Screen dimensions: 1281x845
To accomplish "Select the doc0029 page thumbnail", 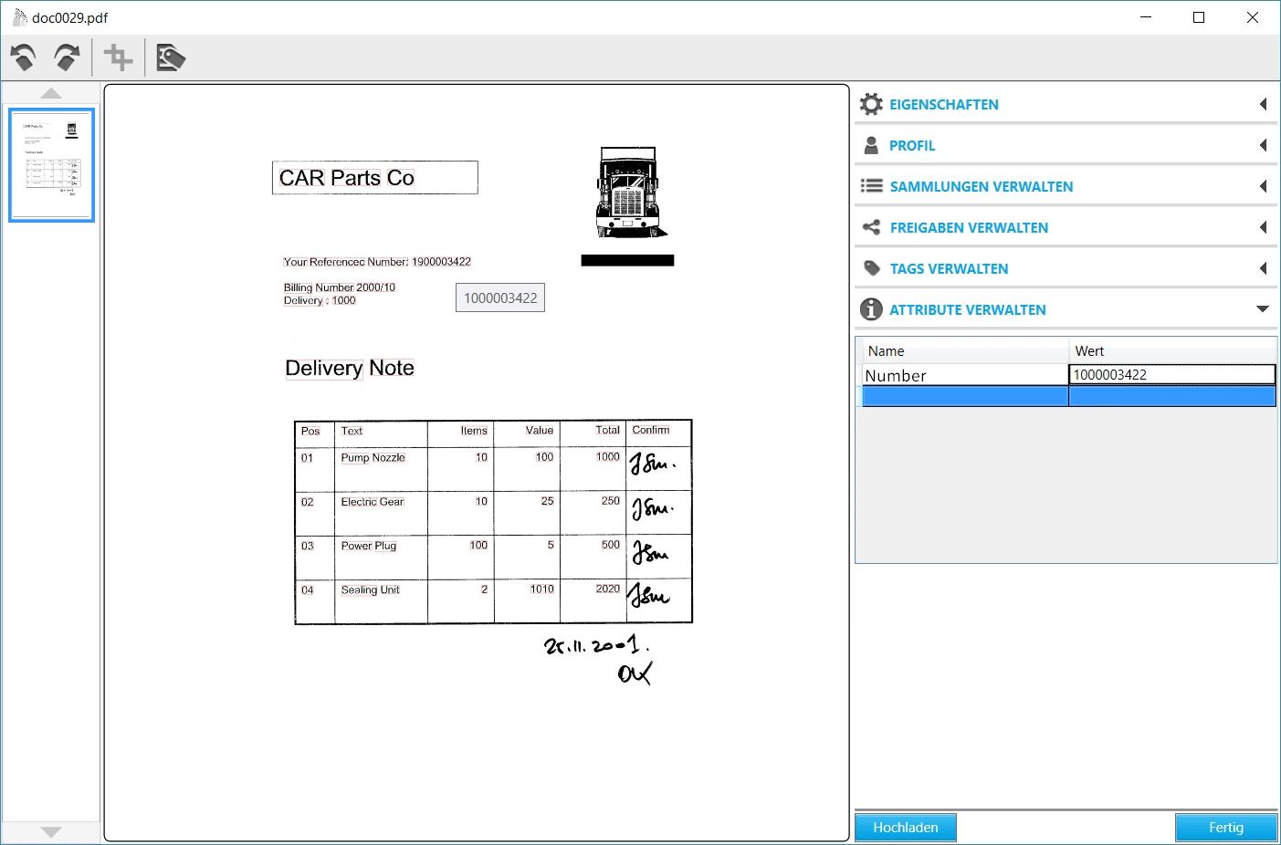I will point(51,165).
